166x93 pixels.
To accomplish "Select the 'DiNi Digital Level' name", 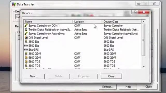I will [38, 38].
